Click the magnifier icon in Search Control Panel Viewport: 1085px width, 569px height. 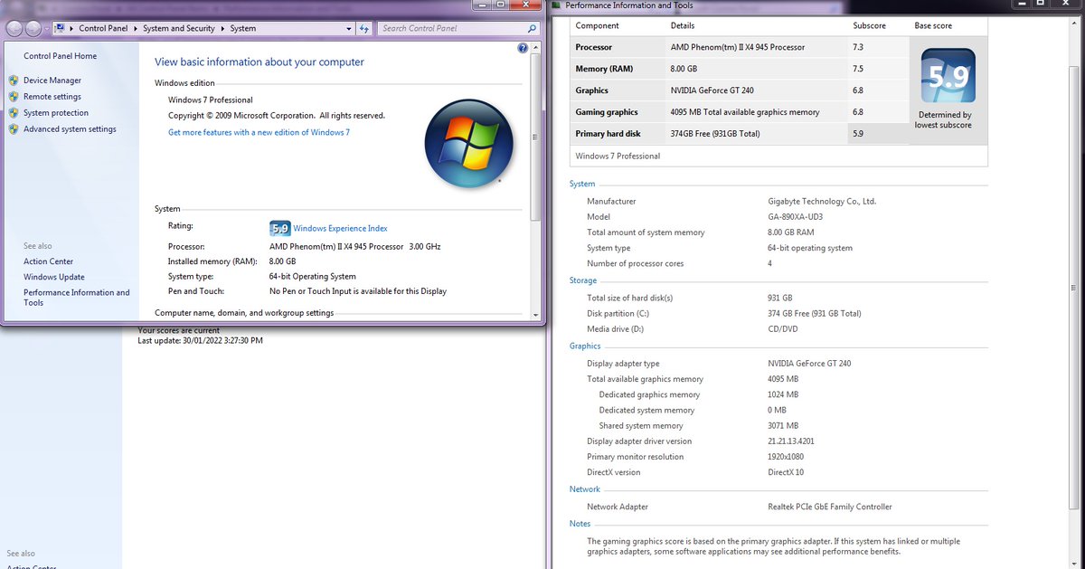(533, 28)
